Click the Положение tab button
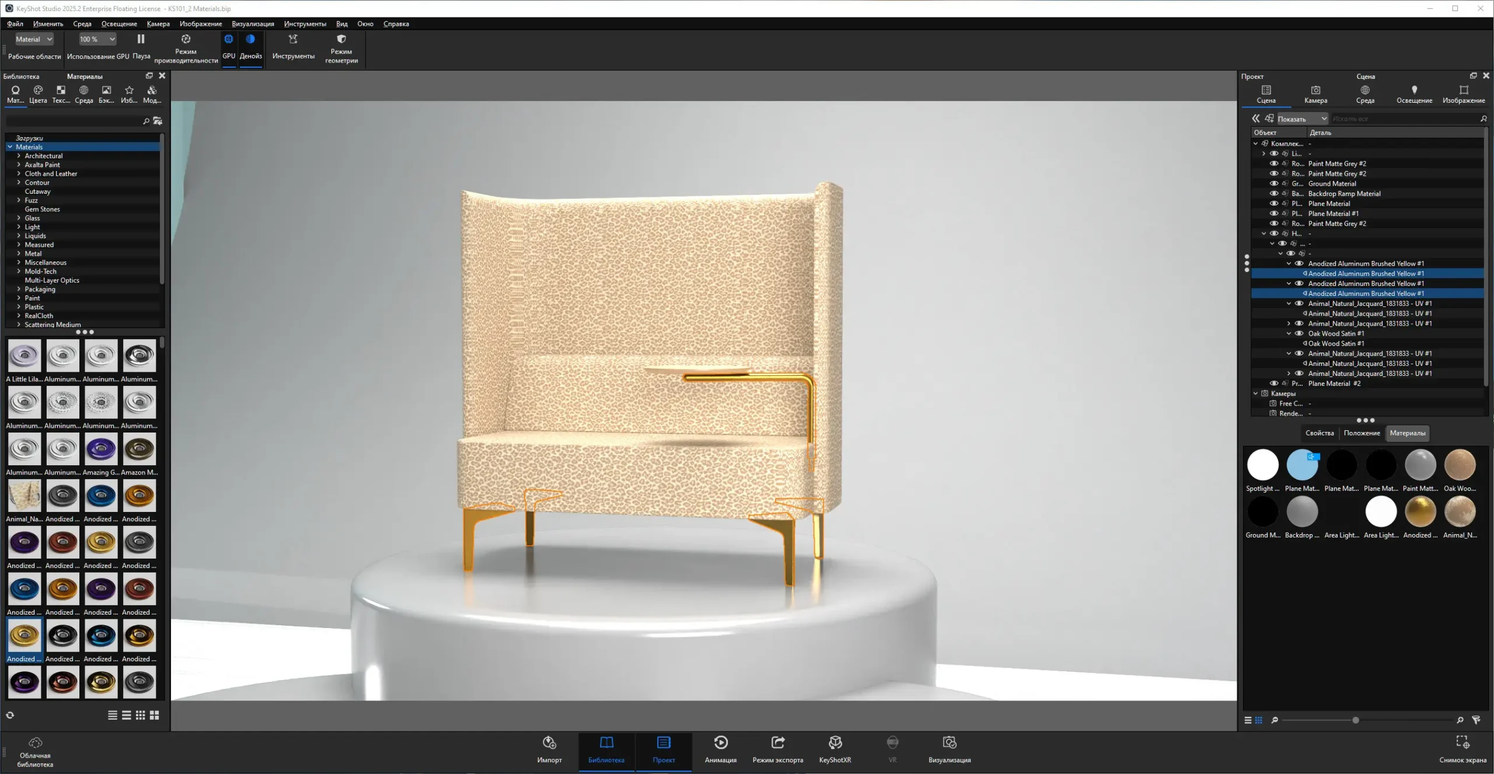The height and width of the screenshot is (774, 1494). pos(1362,433)
